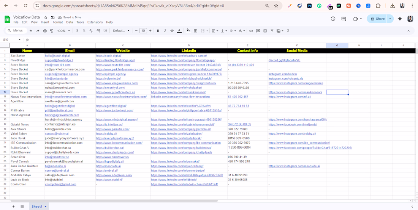Click the Create a filter icon
Viewport: 418px width, 210px height.
pos(272,31)
